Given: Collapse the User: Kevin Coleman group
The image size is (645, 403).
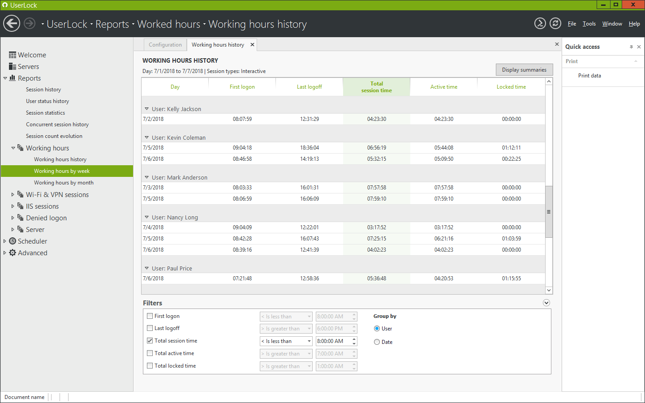Looking at the screenshot, I should coord(146,137).
